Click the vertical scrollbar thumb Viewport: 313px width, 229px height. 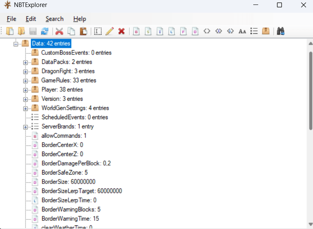coord(310,90)
